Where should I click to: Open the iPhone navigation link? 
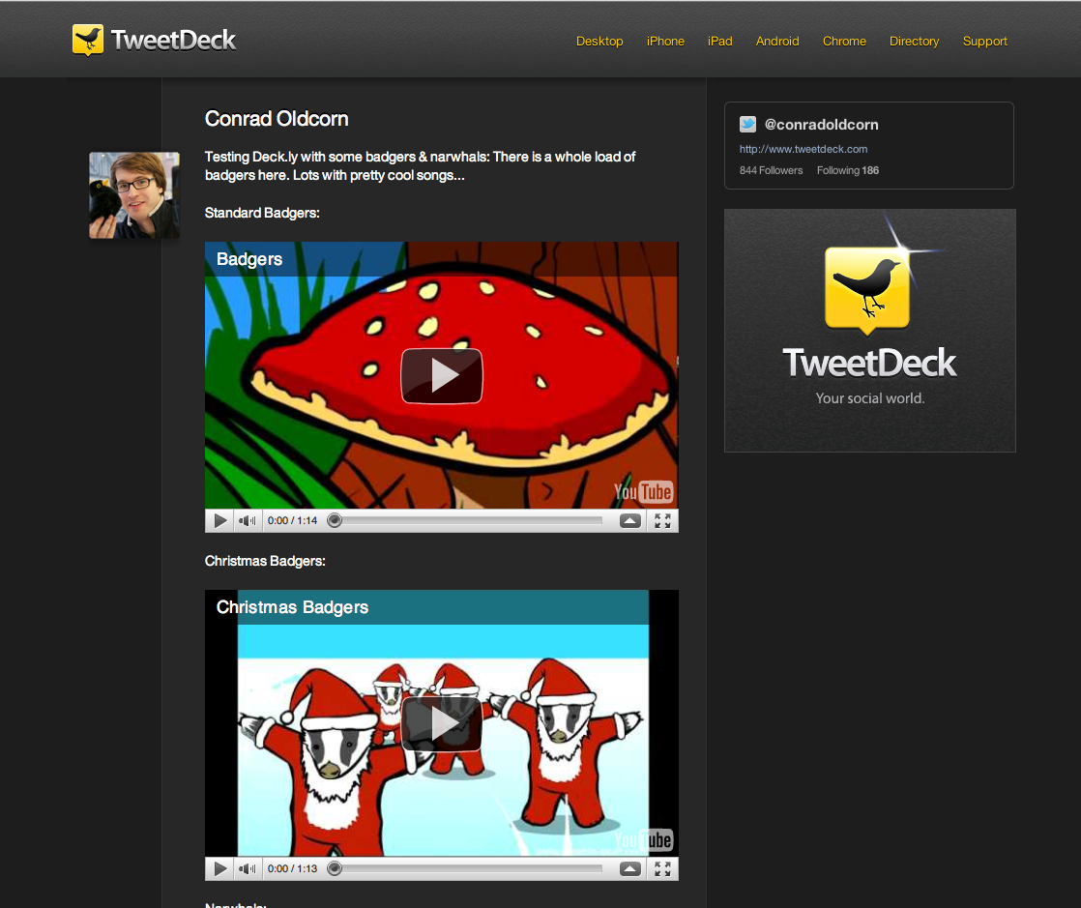665,42
